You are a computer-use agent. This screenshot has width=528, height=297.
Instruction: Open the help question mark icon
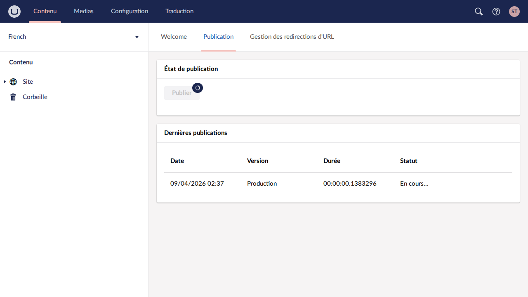(x=496, y=12)
